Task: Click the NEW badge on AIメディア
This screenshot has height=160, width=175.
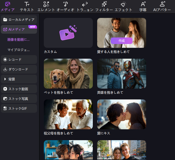Action: (x=32, y=27)
